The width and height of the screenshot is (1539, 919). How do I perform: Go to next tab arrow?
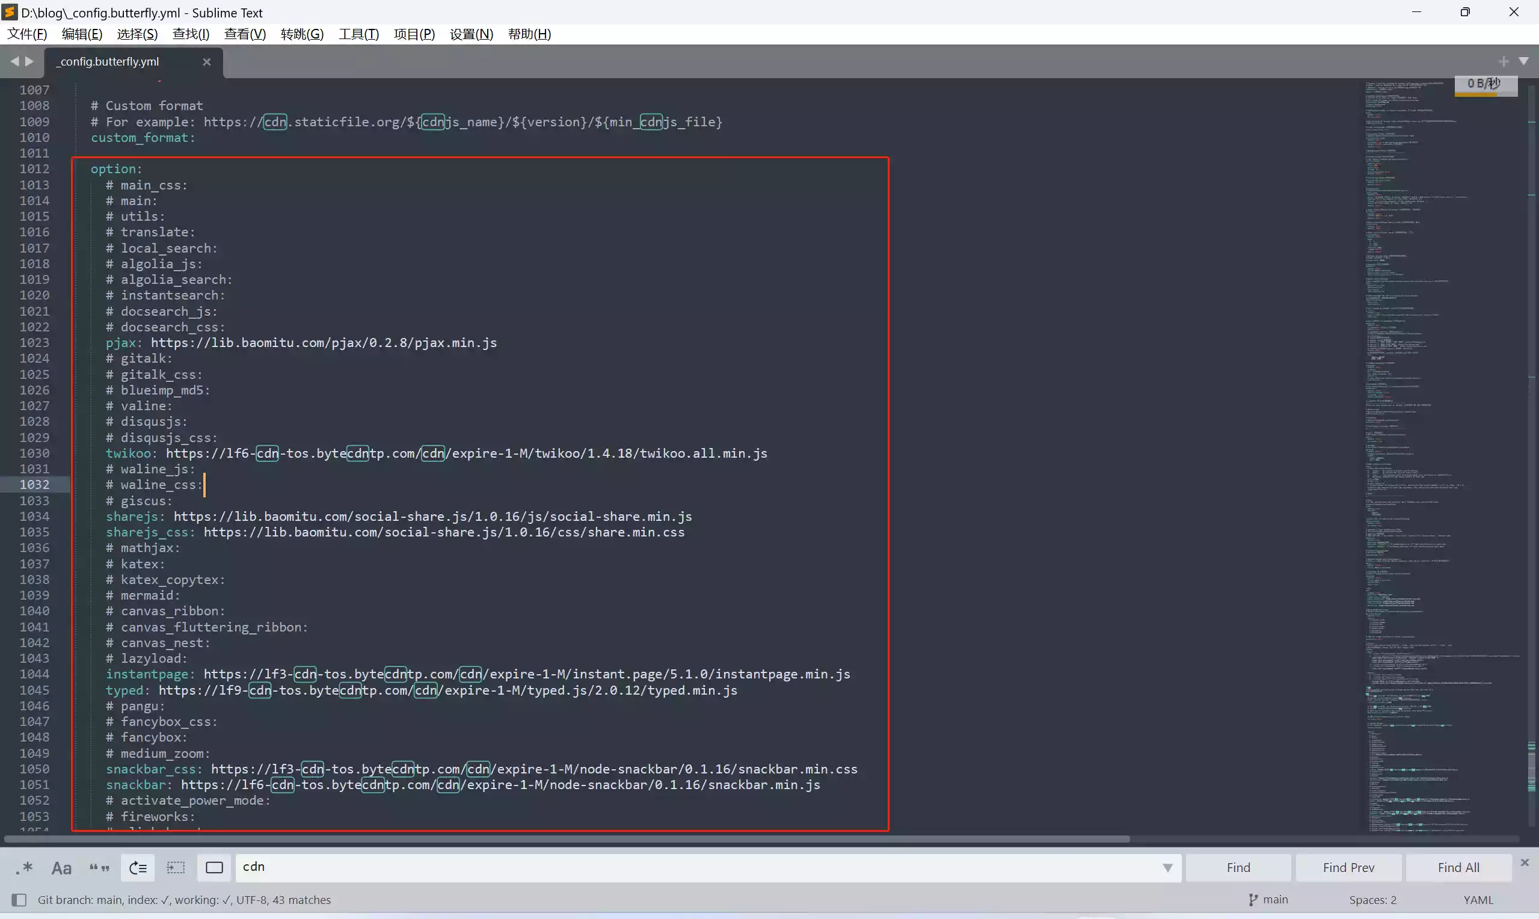(29, 61)
